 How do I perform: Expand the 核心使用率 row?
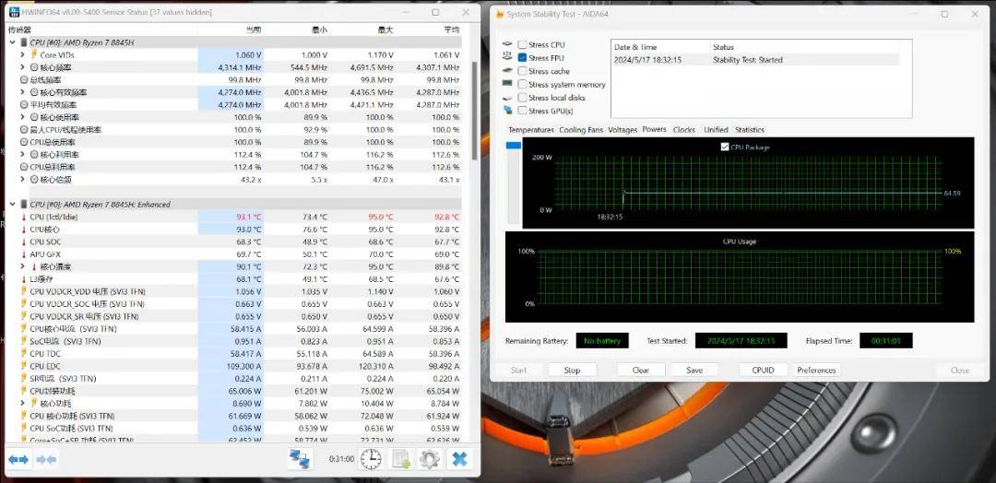(x=23, y=117)
